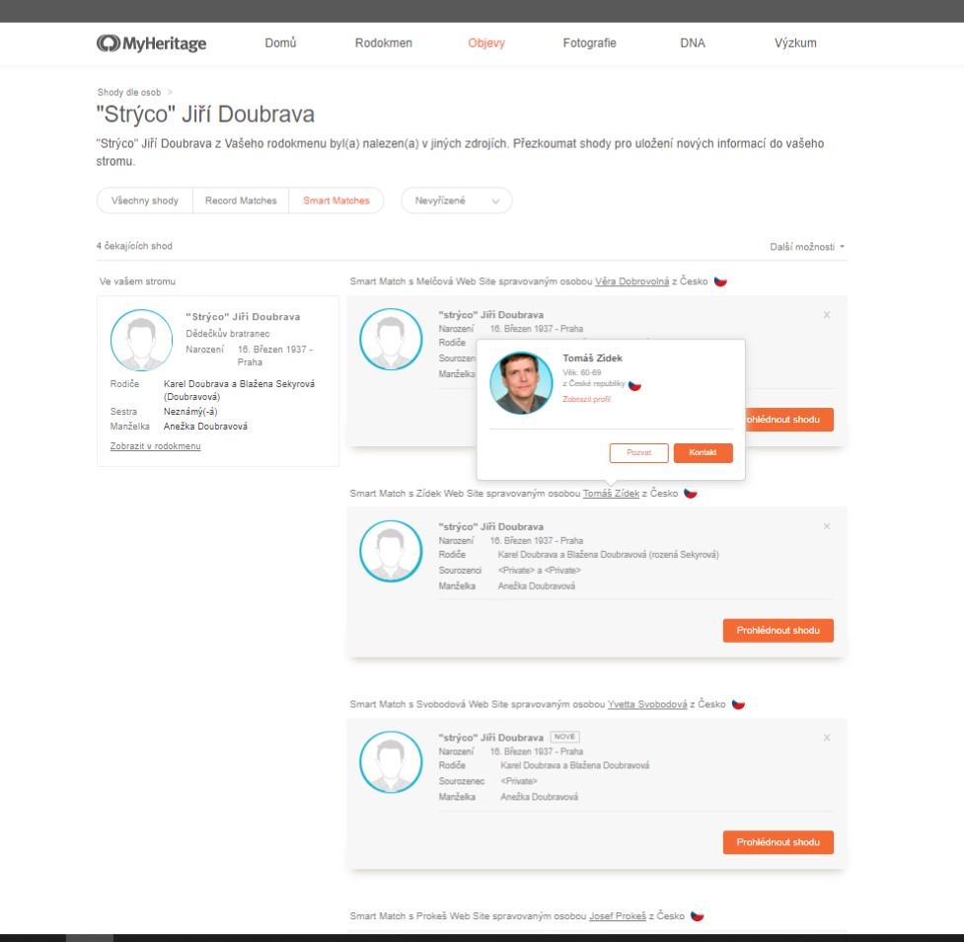The image size is (964, 942).
Task: Click the avatar icon in Svobodová match
Action: coord(391,762)
